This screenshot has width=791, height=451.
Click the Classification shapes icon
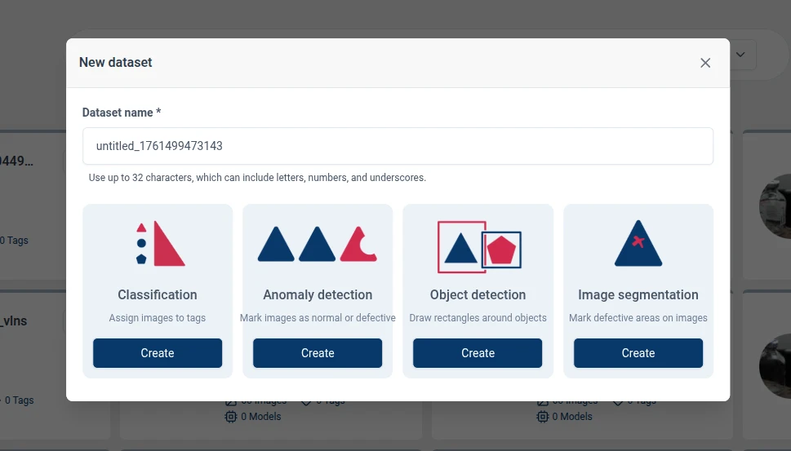159,244
